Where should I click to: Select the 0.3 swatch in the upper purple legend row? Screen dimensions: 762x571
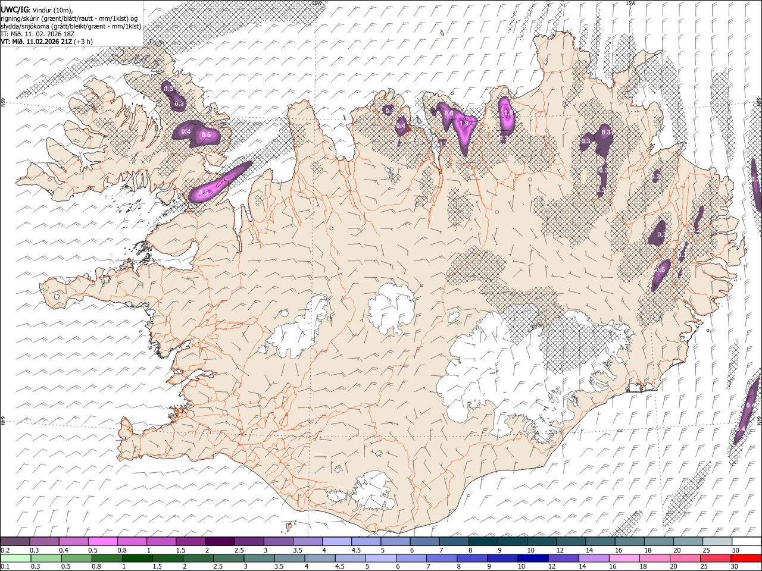45,542
